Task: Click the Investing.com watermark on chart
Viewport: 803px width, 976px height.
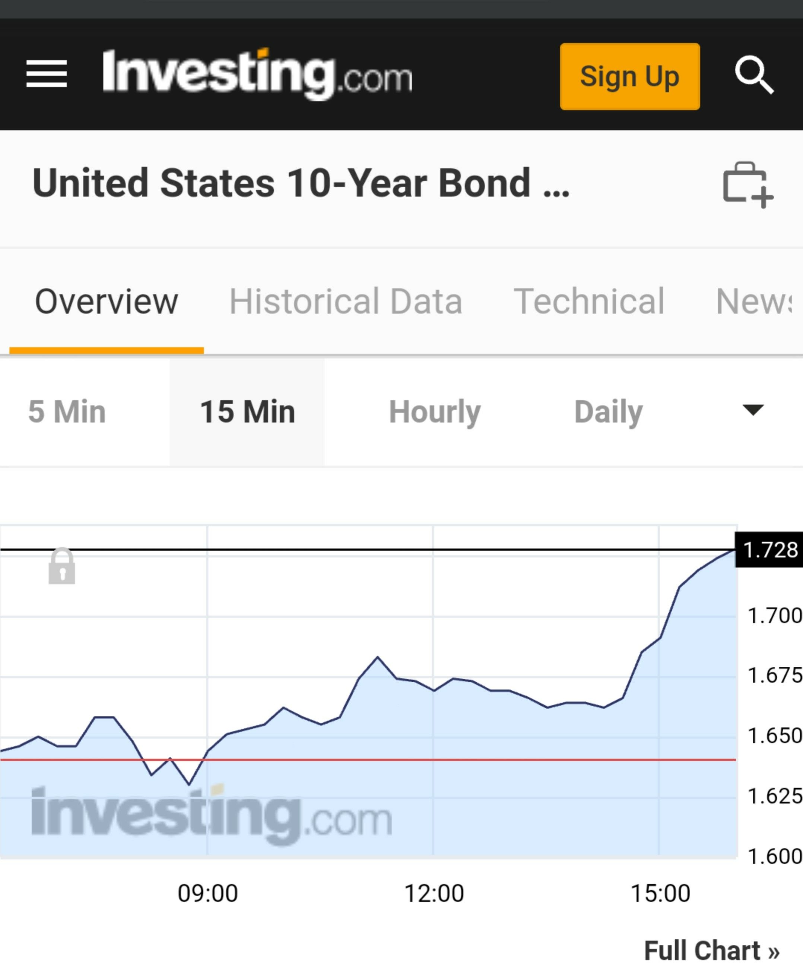Action: (x=212, y=815)
